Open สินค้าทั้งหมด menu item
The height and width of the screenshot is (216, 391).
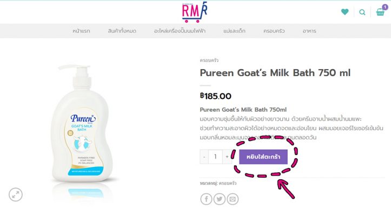coord(122,31)
